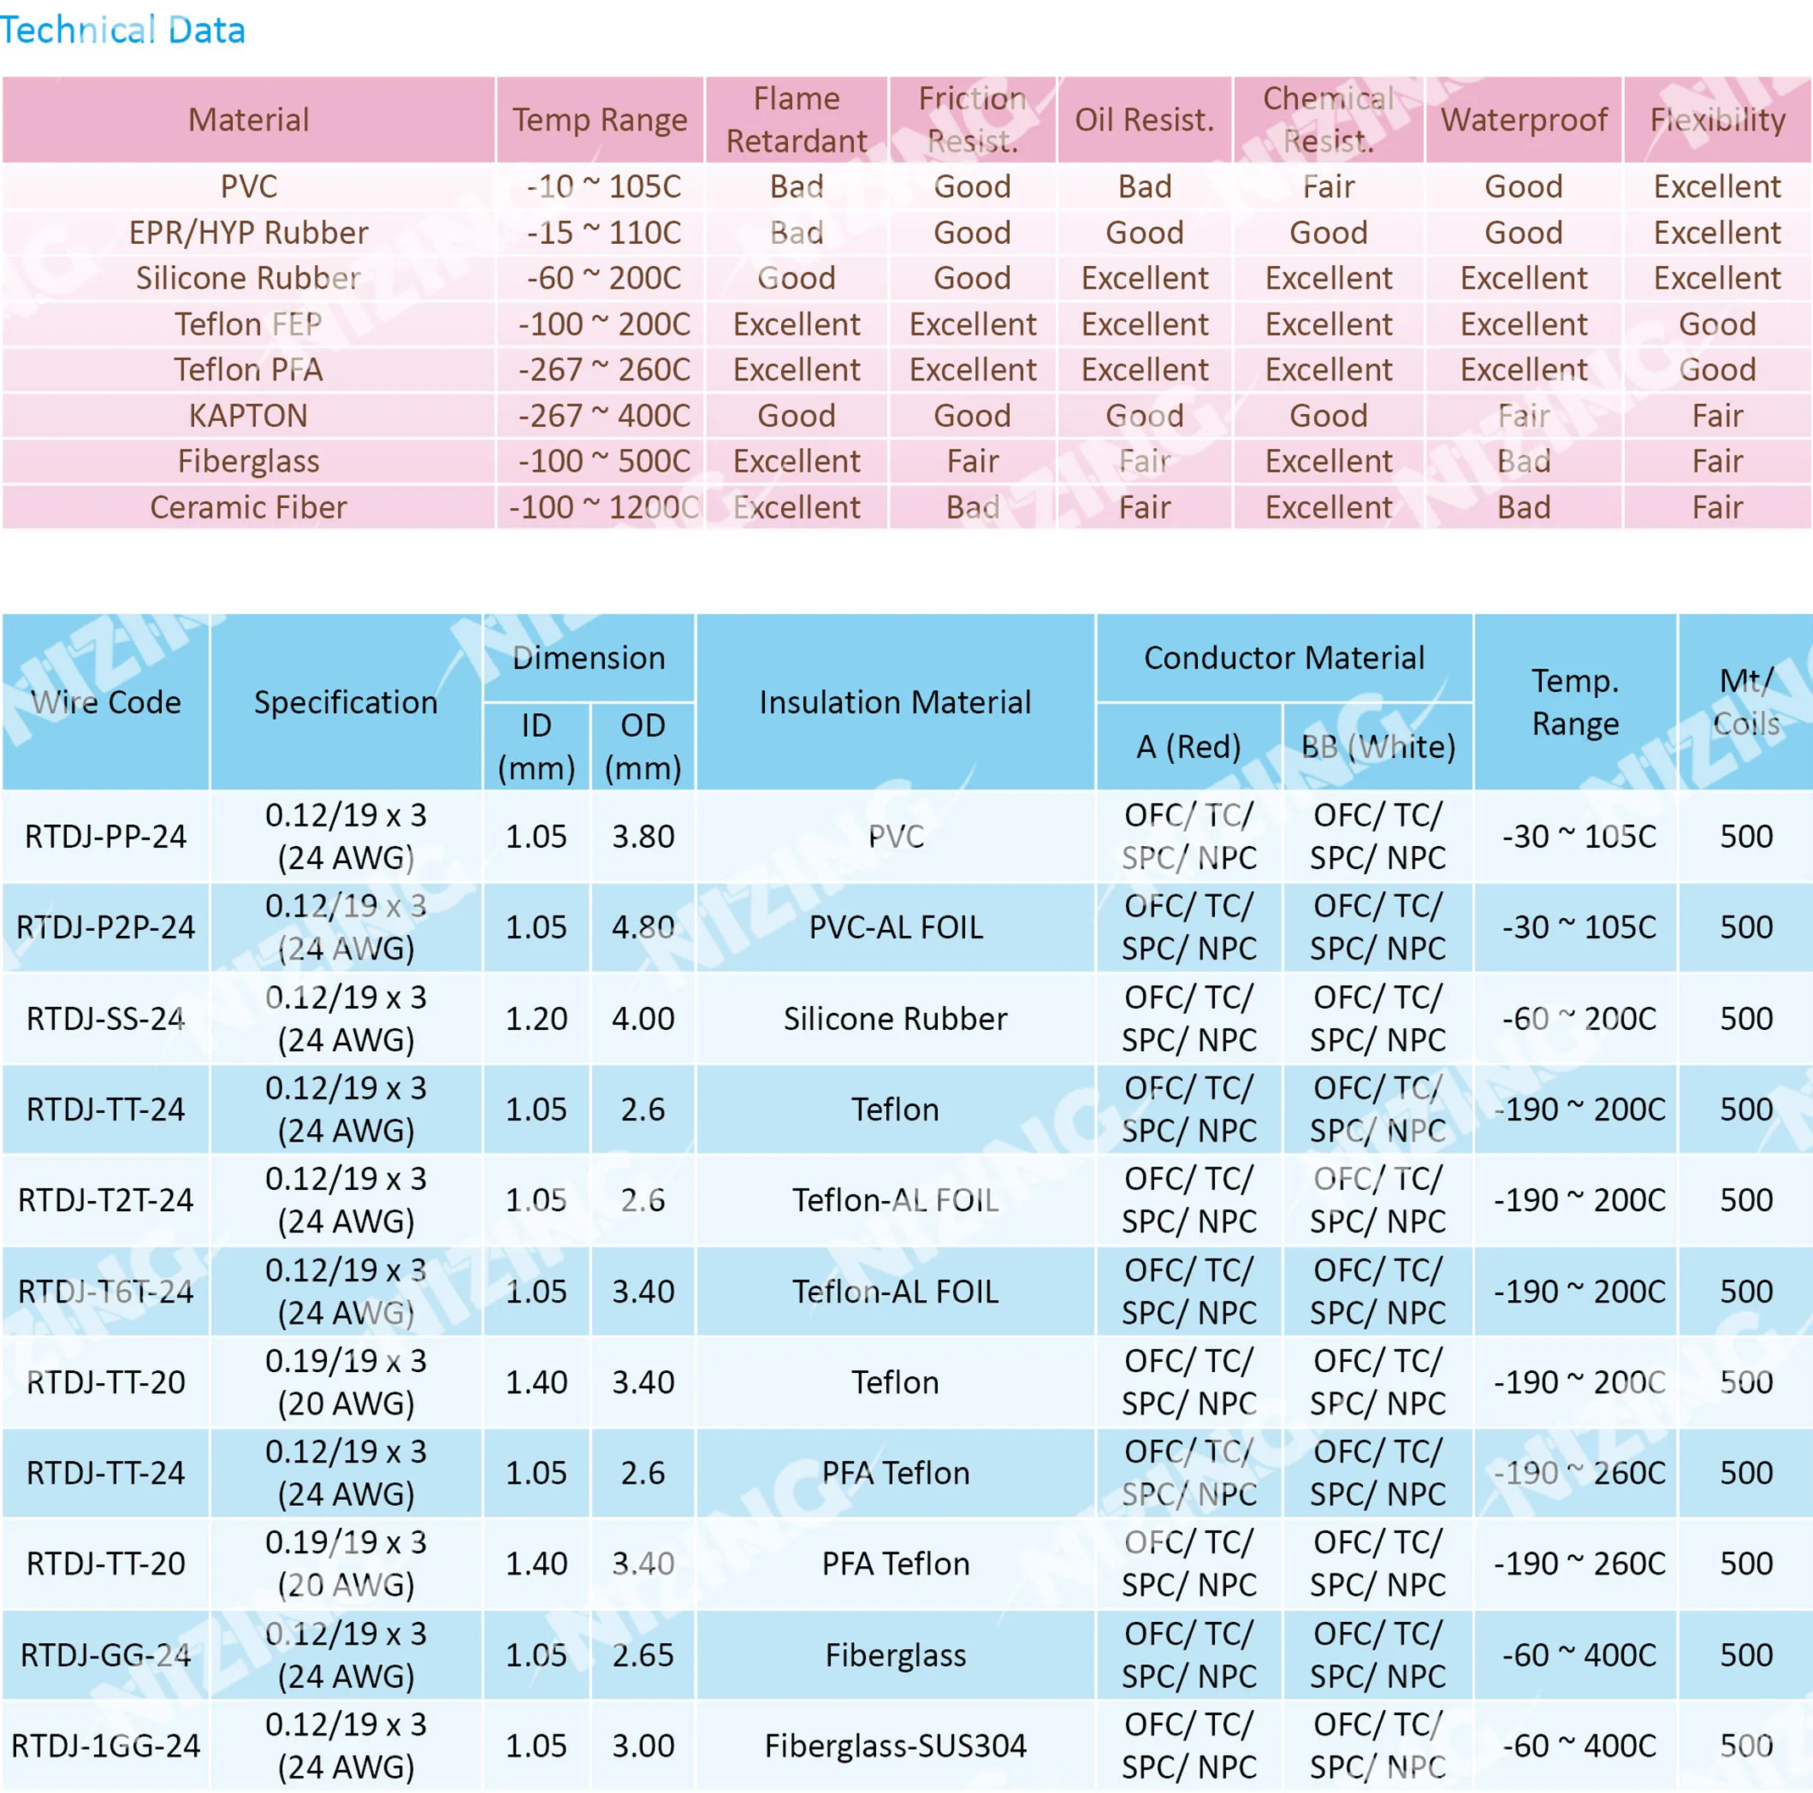Select 'Silicone Rubber' in the material table
The height and width of the screenshot is (1793, 1813).
point(249,279)
